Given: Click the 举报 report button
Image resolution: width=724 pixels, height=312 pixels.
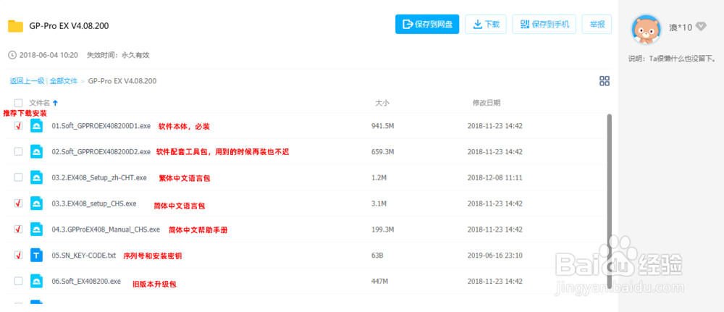Looking at the screenshot, I should click(x=597, y=24).
